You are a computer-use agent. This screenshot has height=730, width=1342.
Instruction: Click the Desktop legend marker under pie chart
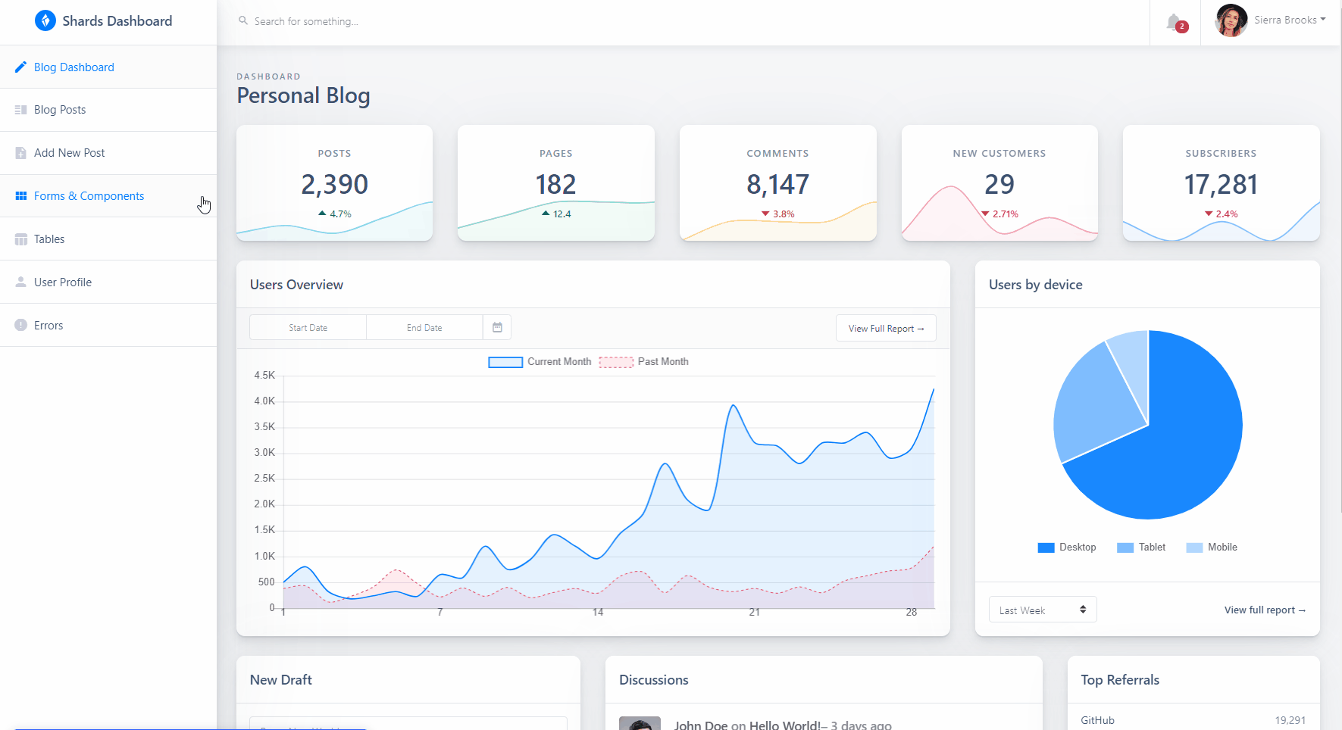[1045, 547]
